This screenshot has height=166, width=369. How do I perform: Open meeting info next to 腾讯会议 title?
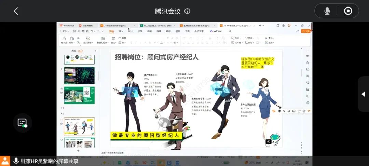[187, 11]
